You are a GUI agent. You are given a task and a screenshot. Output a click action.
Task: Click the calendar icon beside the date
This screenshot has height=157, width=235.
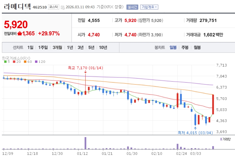[x=63, y=7]
